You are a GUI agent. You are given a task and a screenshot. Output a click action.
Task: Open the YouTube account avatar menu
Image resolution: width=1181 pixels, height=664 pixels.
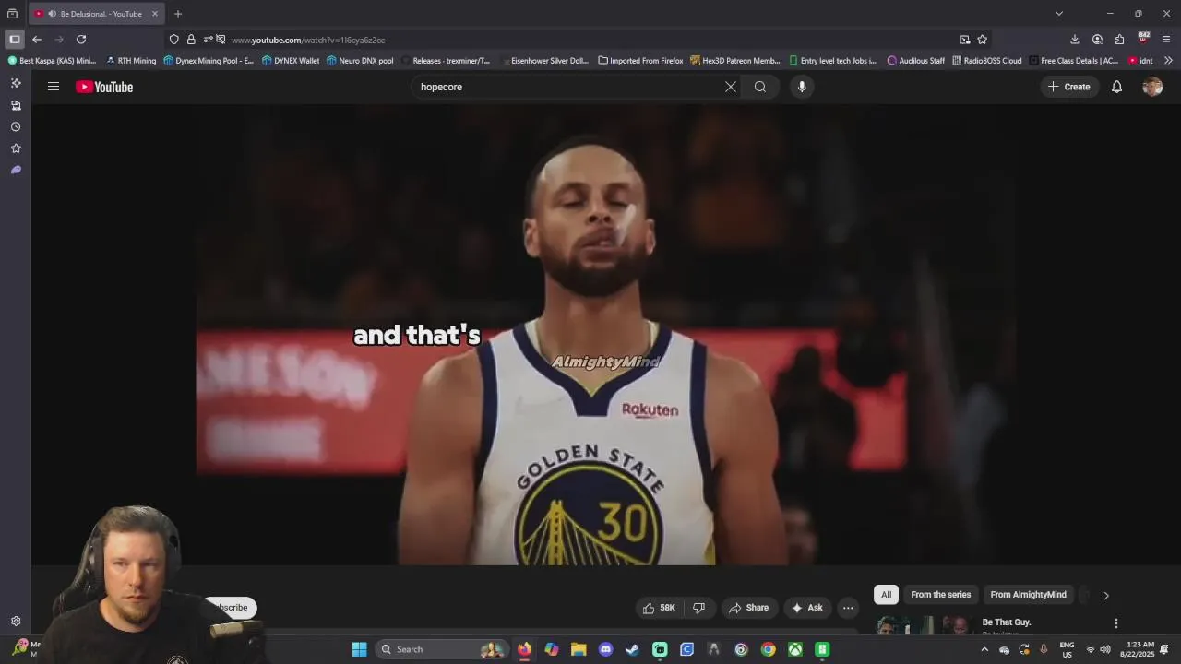(1152, 87)
